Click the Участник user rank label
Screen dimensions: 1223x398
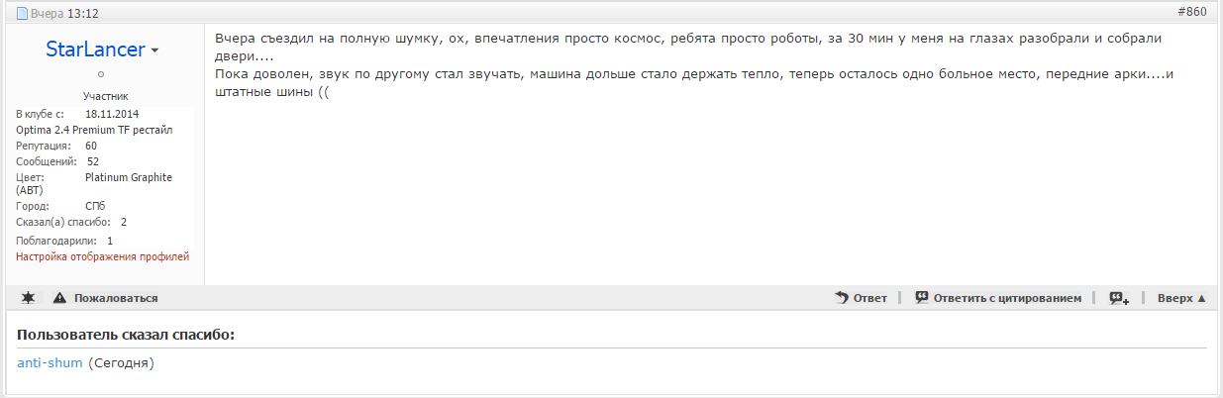click(x=106, y=96)
